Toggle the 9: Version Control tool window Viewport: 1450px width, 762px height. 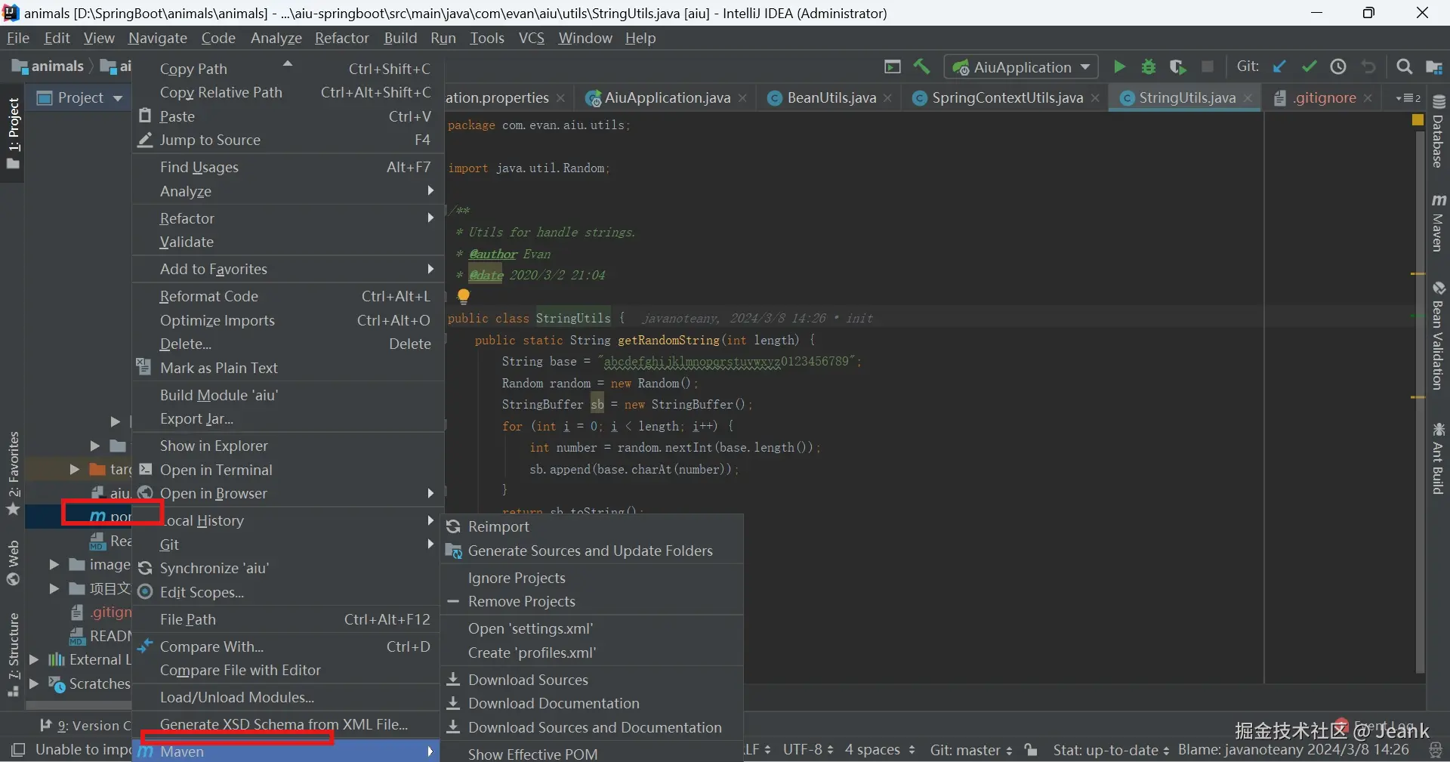click(x=85, y=726)
